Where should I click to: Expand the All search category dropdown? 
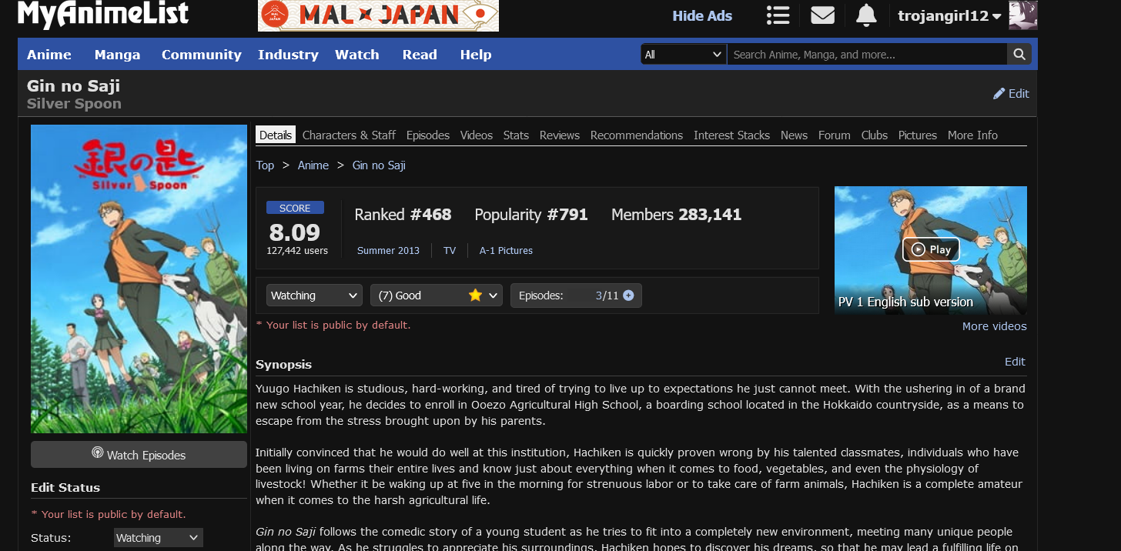[683, 55]
